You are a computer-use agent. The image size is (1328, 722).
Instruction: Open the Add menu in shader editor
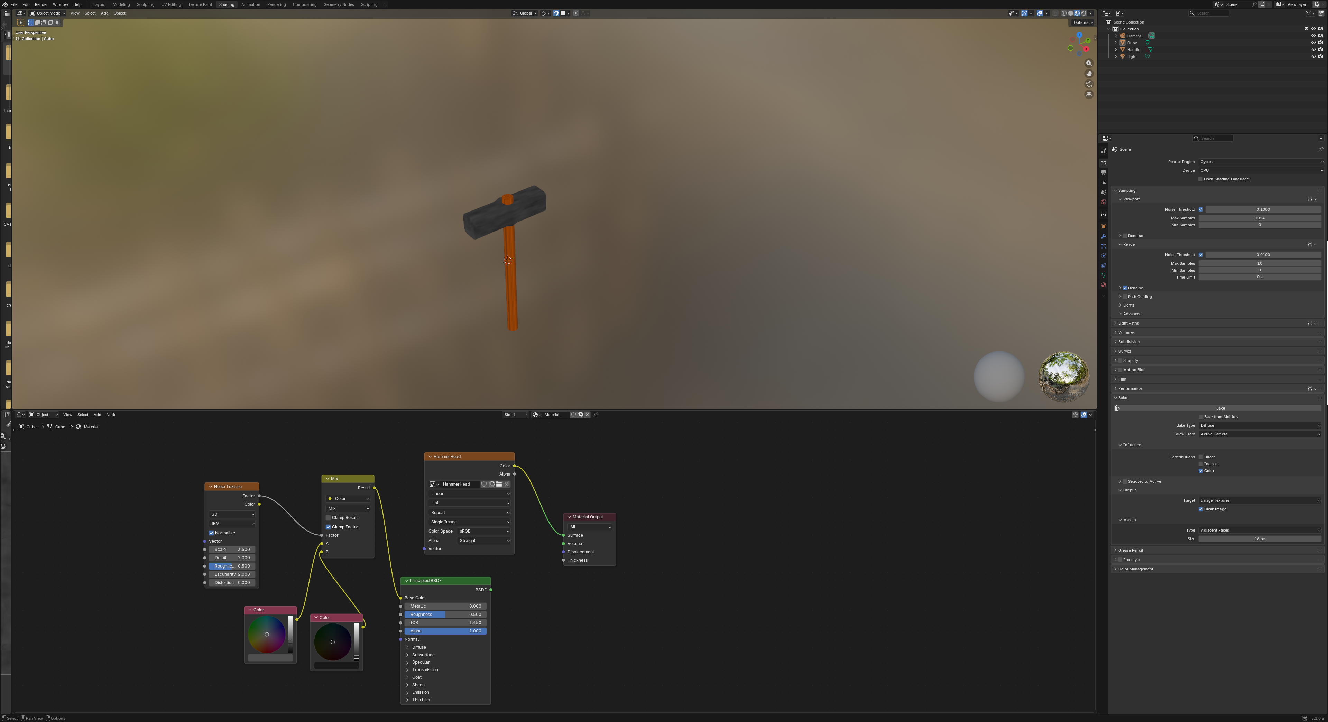(98, 414)
